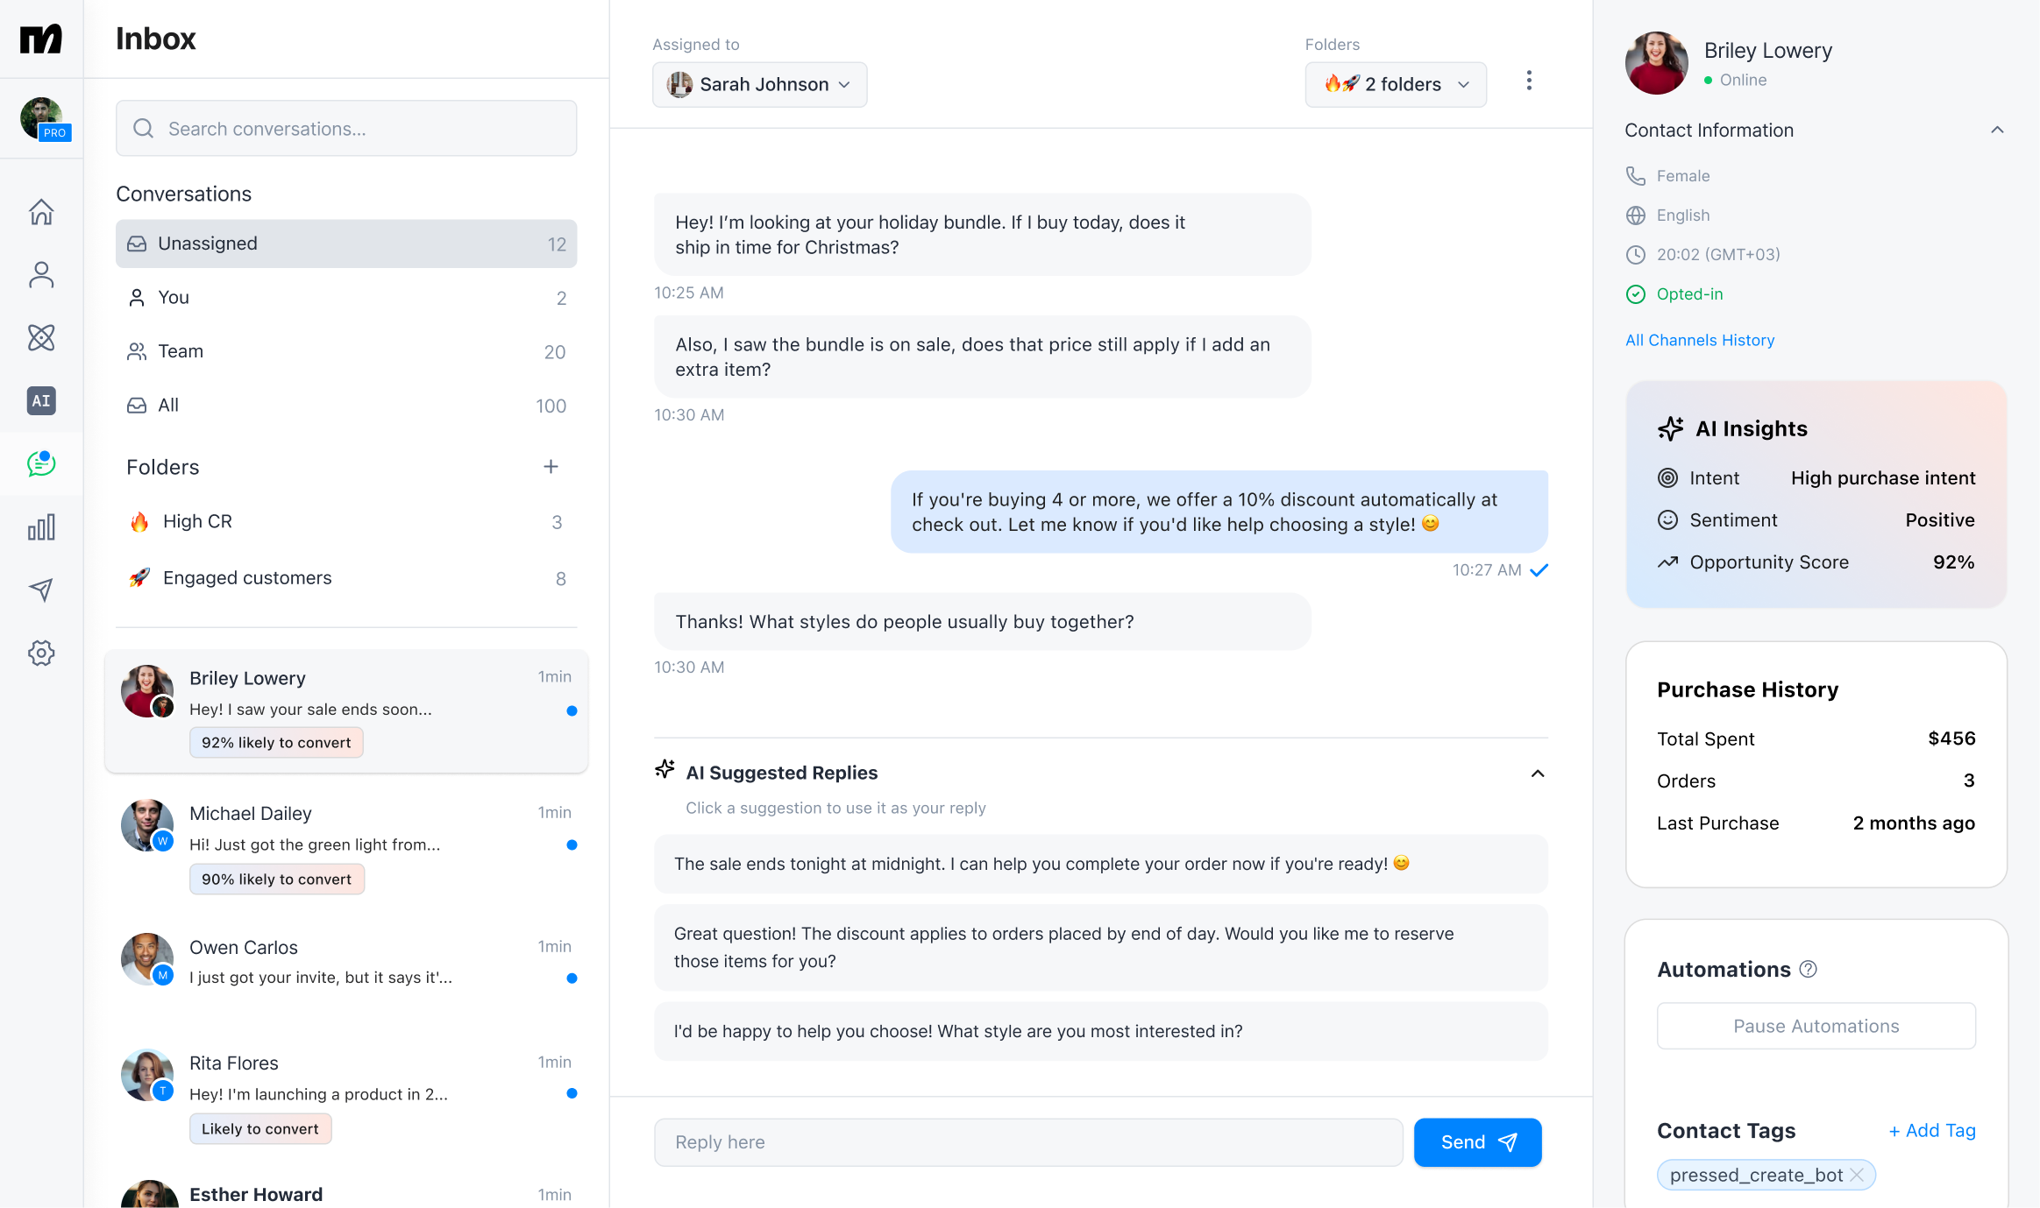Image resolution: width=2040 pixels, height=1208 pixels.
Task: Open the Contacts person icon in sidebar
Action: click(x=41, y=274)
